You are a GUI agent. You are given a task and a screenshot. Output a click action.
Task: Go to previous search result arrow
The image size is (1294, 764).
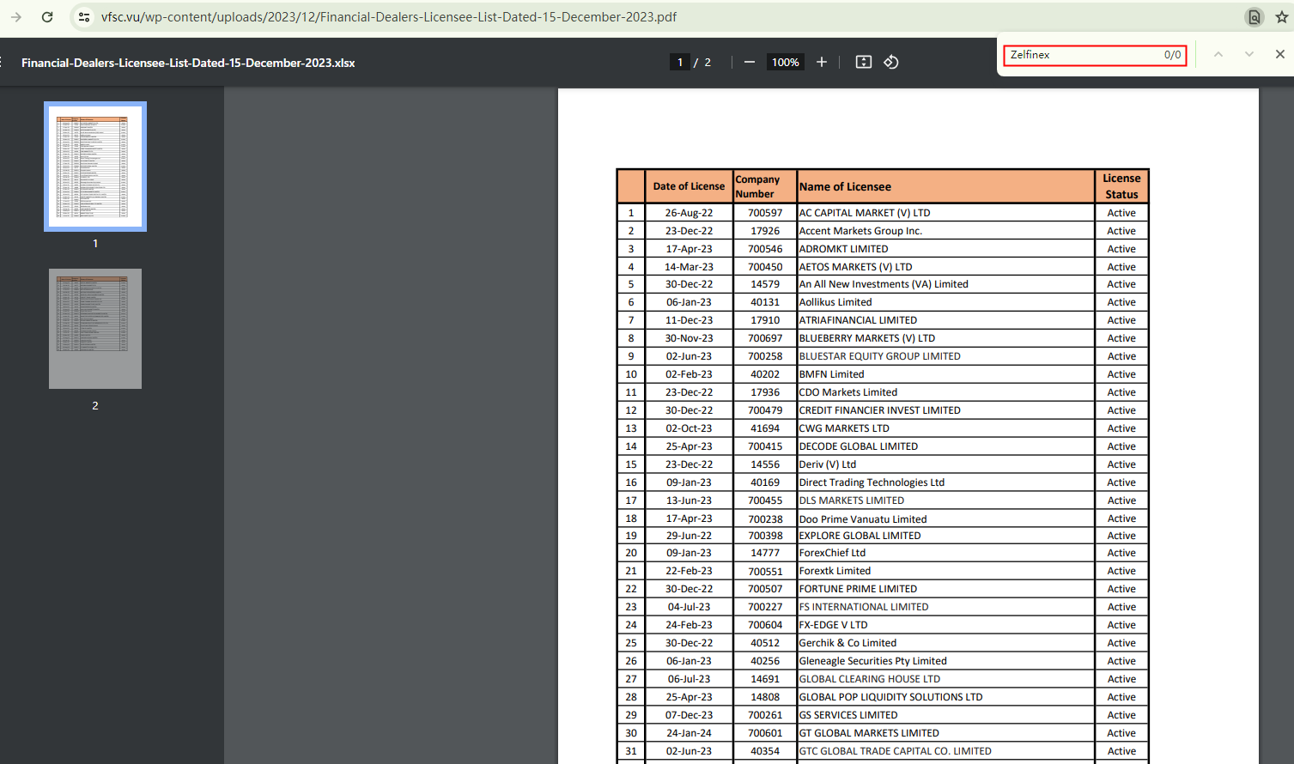point(1218,54)
